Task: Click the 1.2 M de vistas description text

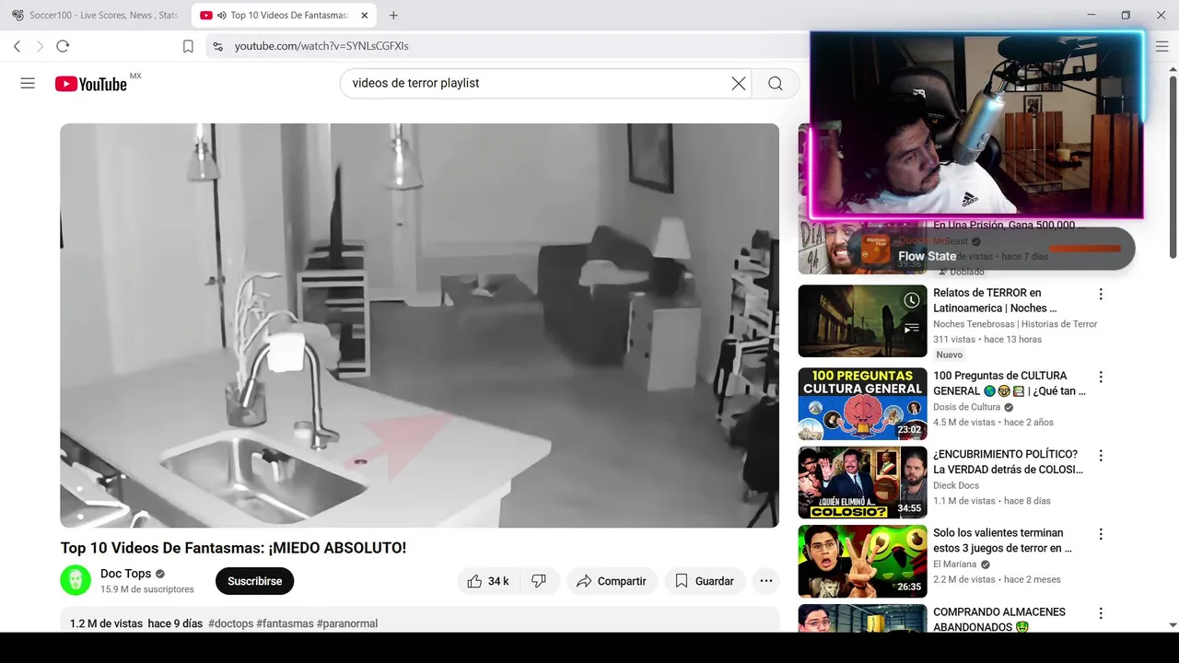Action: pos(106,623)
